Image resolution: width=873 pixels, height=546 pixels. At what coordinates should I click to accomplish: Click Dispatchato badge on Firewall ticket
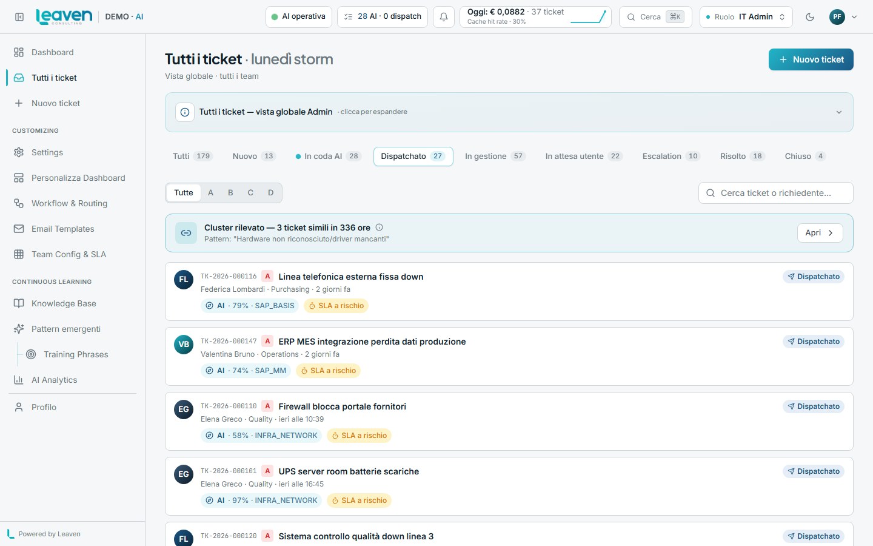(814, 406)
